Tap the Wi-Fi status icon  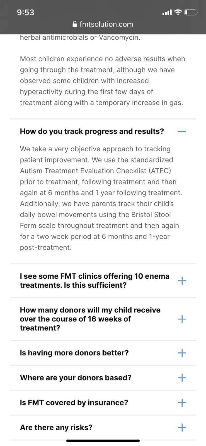pos(178,12)
